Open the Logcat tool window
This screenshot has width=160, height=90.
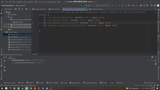coord(64,83)
